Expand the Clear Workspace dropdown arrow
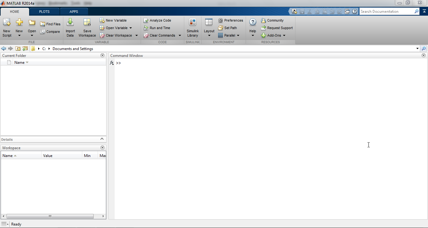Screen dimensions: 428x228 (x=137, y=35)
